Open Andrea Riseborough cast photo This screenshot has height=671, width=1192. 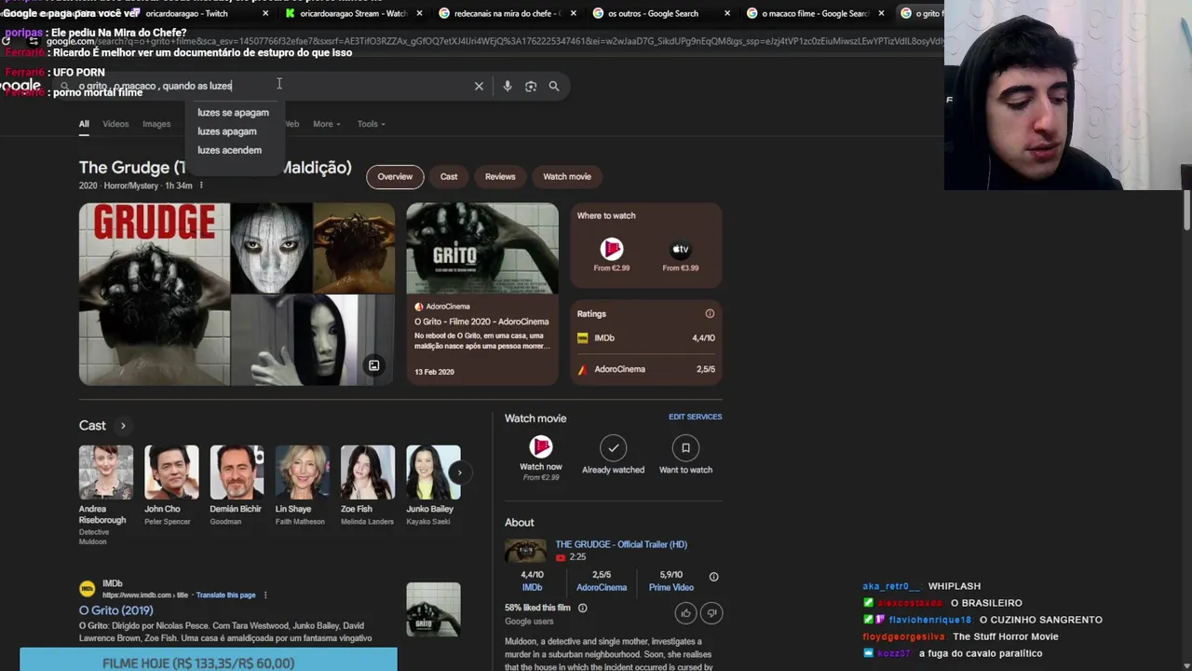click(106, 472)
